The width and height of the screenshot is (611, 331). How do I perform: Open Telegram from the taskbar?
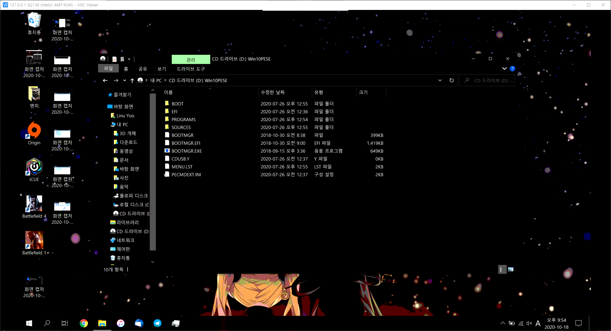tap(157, 323)
